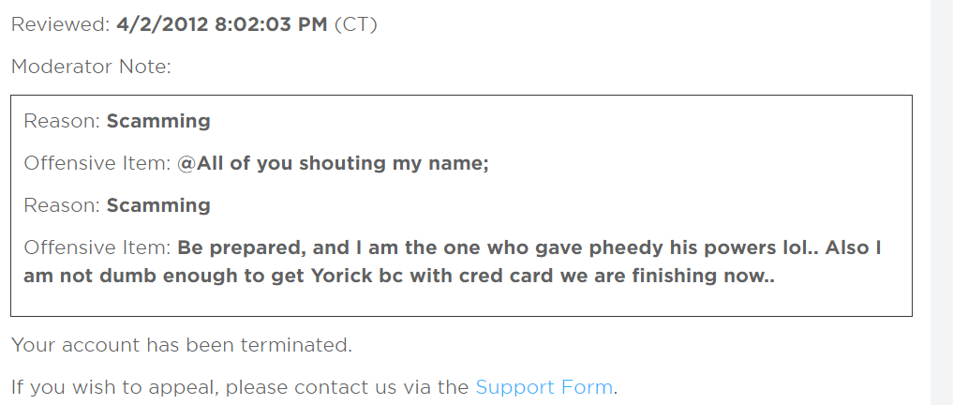Image resolution: width=953 pixels, height=405 pixels.
Task: Click 'Your account has been terminated.' message
Action: 182,345
